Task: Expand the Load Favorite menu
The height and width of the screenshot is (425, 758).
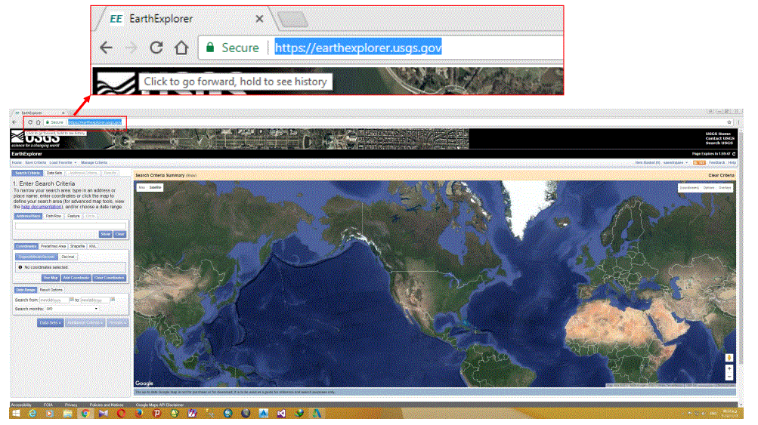Action: pyautogui.click(x=63, y=163)
